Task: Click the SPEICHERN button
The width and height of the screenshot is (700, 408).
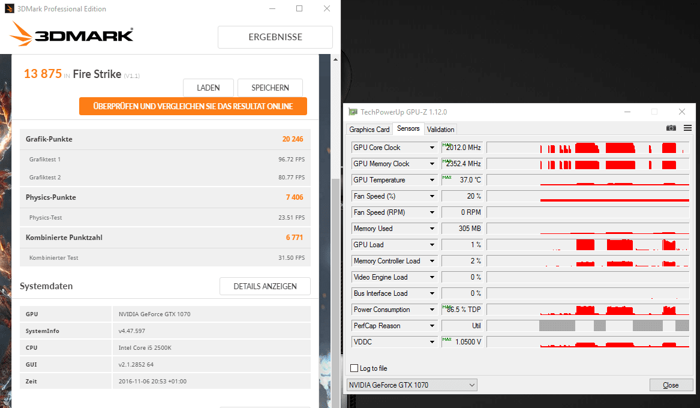Action: [270, 88]
